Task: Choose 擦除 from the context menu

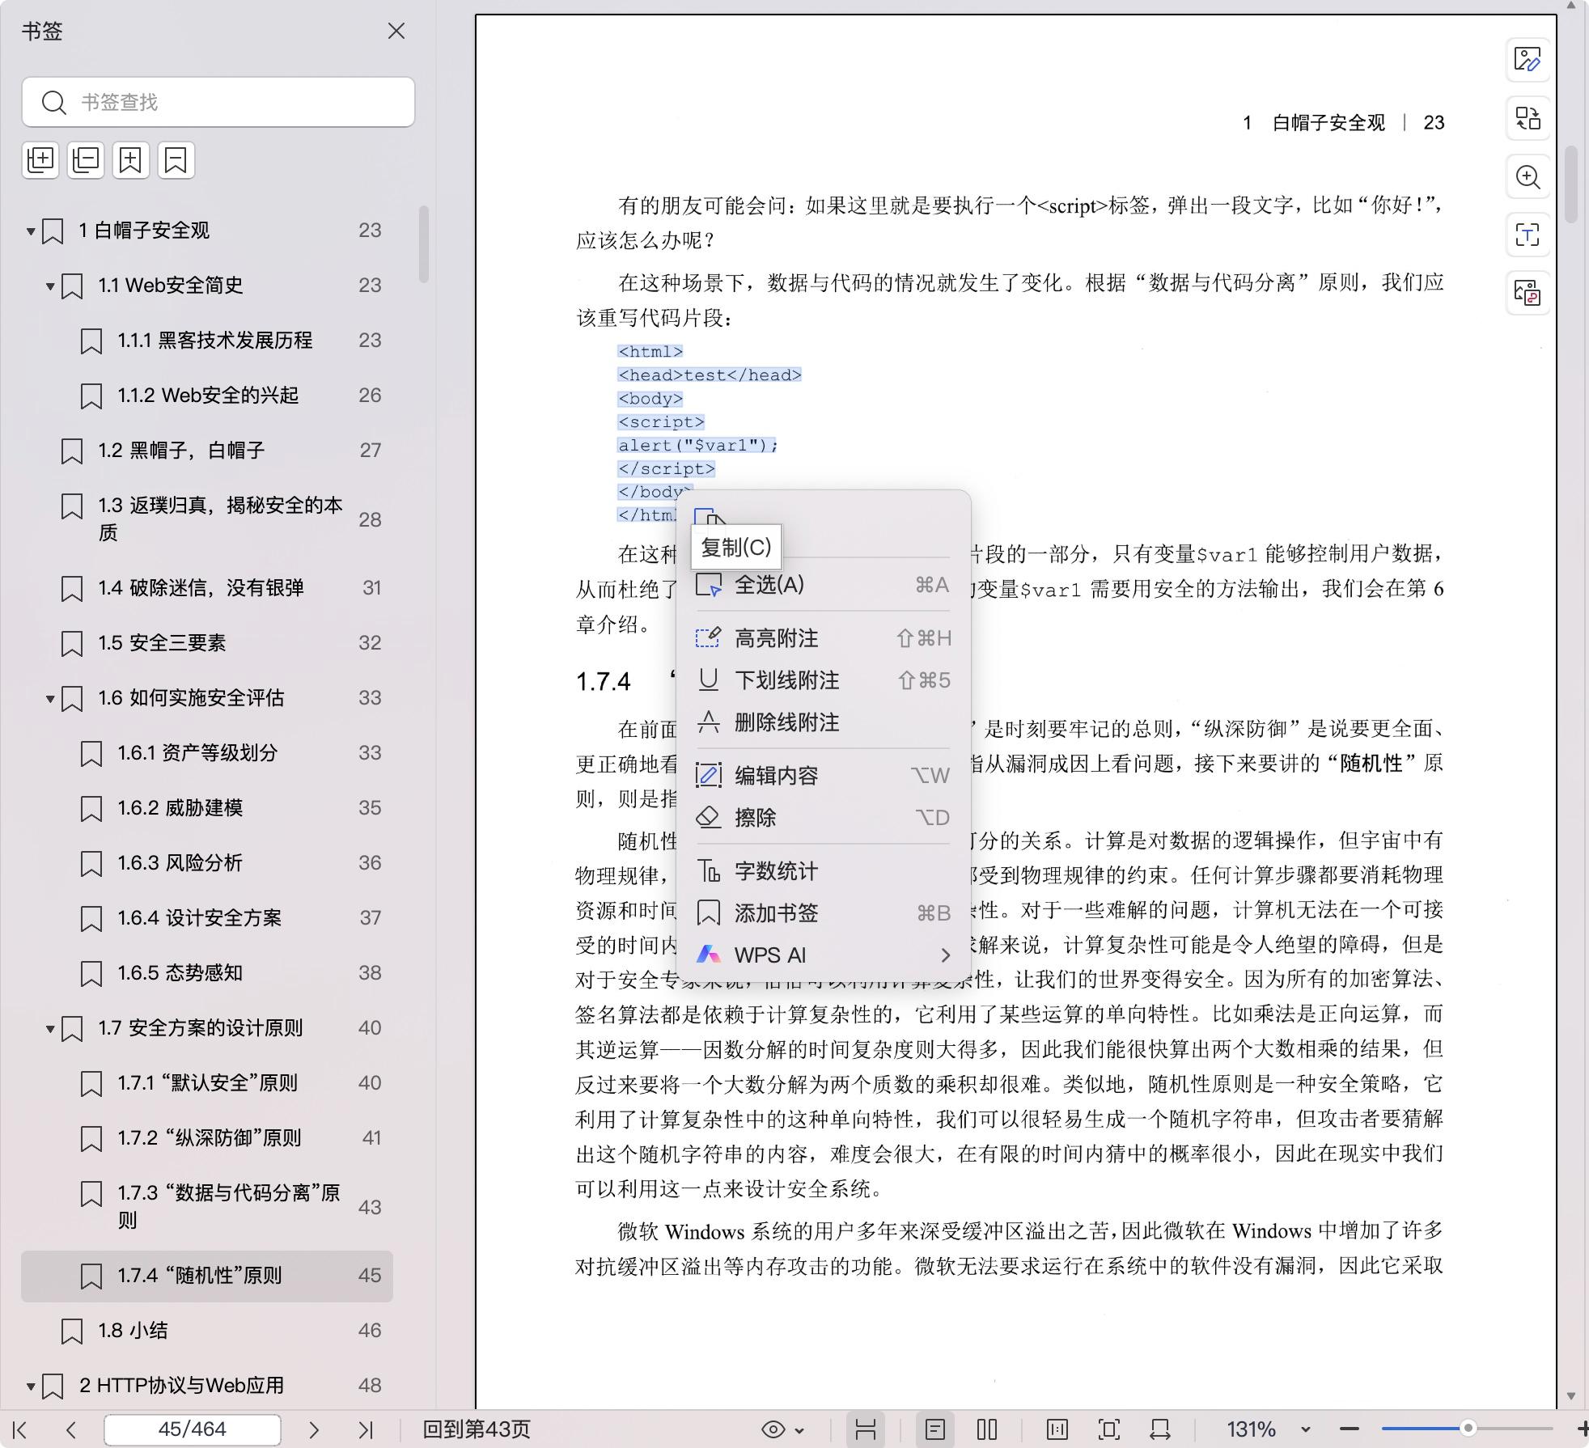Action: click(823, 818)
